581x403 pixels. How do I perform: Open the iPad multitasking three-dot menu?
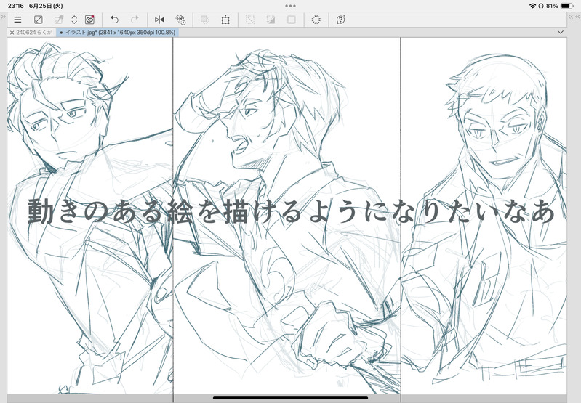tap(291, 6)
